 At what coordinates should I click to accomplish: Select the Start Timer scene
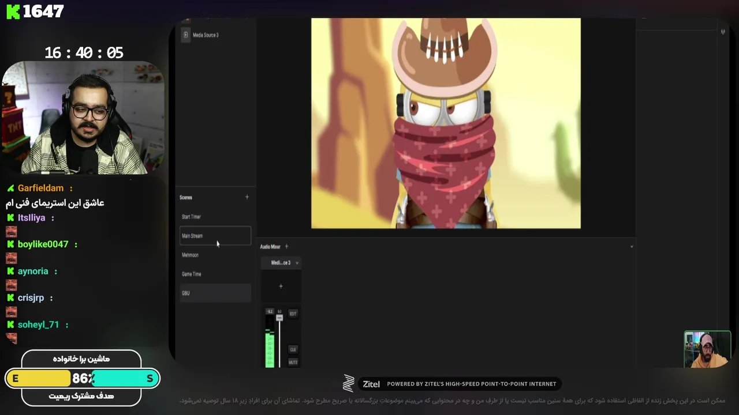[x=215, y=217]
